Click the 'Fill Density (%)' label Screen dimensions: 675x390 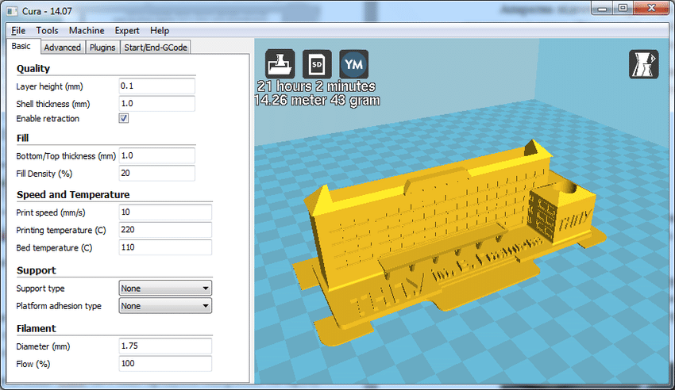[44, 174]
